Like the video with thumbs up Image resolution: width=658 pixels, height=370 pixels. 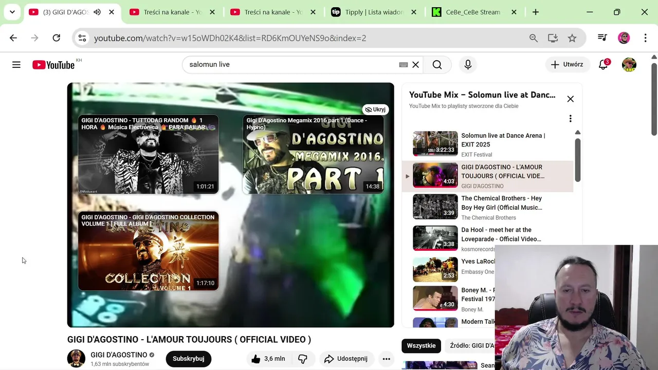point(268,359)
